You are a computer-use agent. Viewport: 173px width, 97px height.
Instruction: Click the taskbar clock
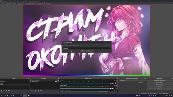171,96
